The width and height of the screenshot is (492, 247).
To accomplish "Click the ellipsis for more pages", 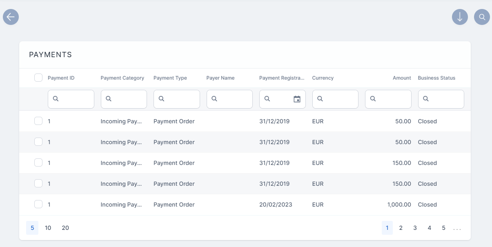I will click(x=457, y=228).
